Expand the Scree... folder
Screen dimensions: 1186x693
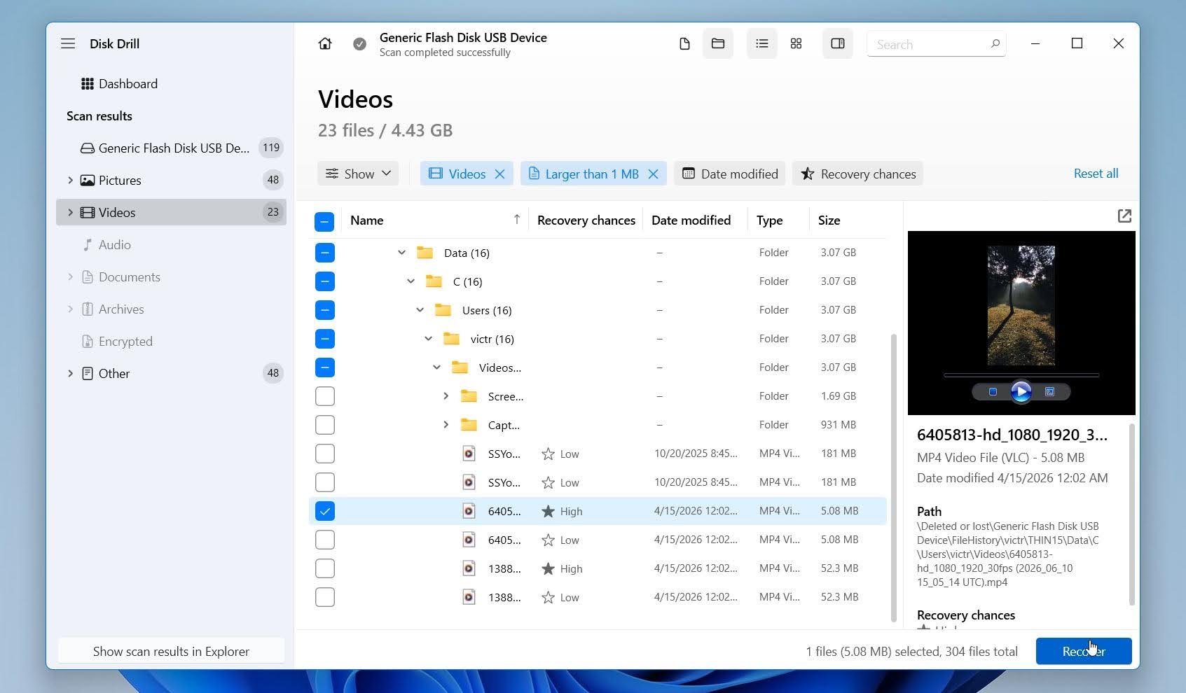pyautogui.click(x=446, y=396)
